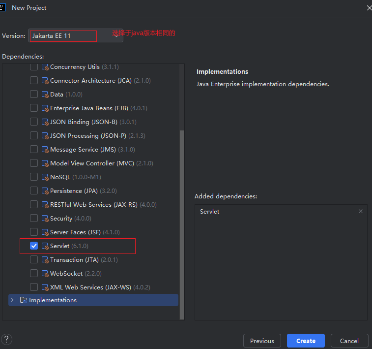
Task: Click the Persistence (JPA) library icon
Action: [x=45, y=191]
